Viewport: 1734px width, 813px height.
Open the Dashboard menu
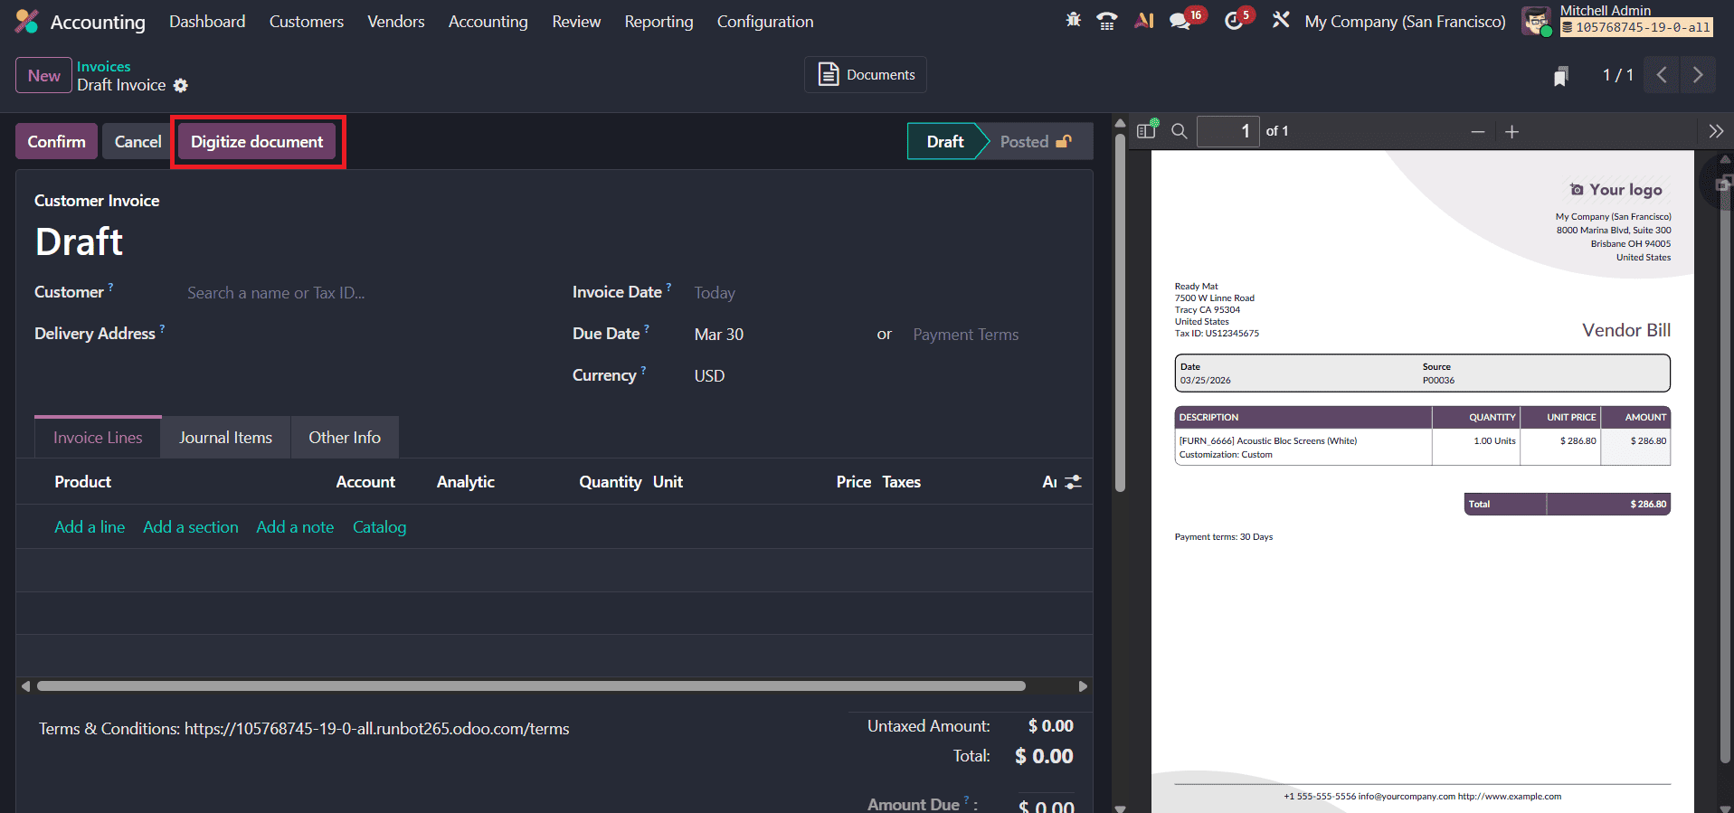207,22
